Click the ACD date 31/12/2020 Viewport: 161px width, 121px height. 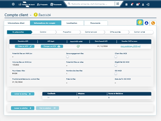pyautogui.click(x=103, y=46)
